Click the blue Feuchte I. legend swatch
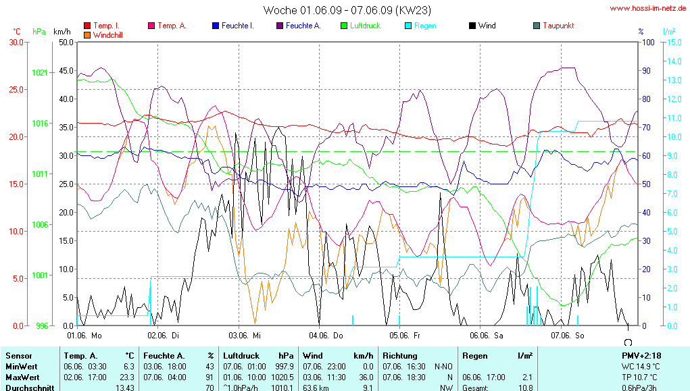The width and height of the screenshot is (690, 391). pyautogui.click(x=216, y=26)
